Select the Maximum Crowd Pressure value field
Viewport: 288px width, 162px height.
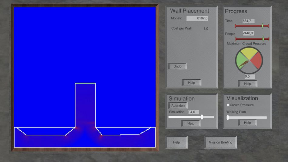coord(250,76)
